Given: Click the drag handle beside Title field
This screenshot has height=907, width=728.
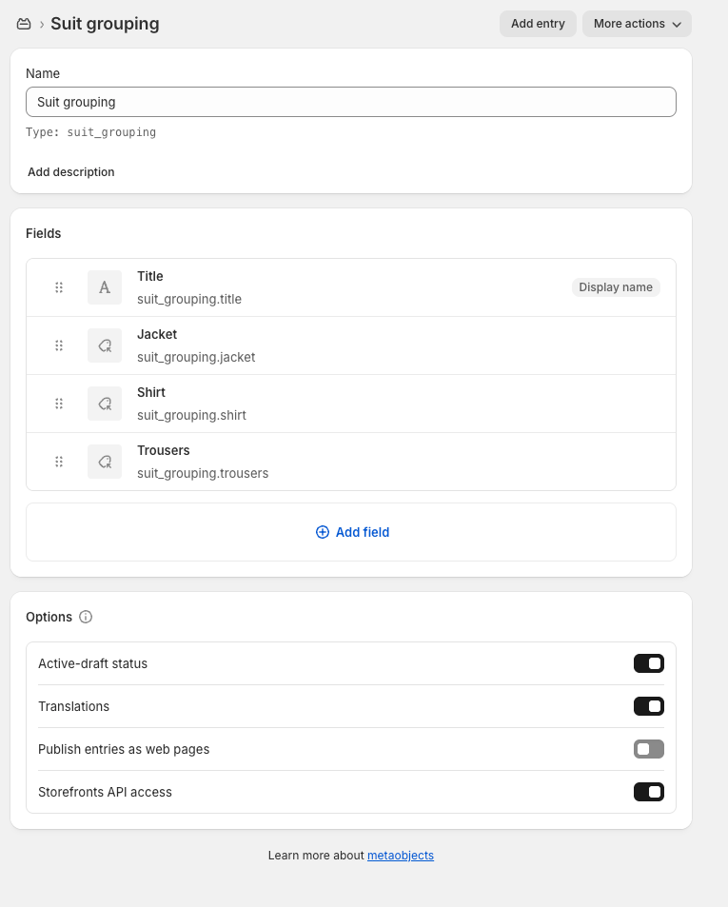Looking at the screenshot, I should pyautogui.click(x=59, y=287).
